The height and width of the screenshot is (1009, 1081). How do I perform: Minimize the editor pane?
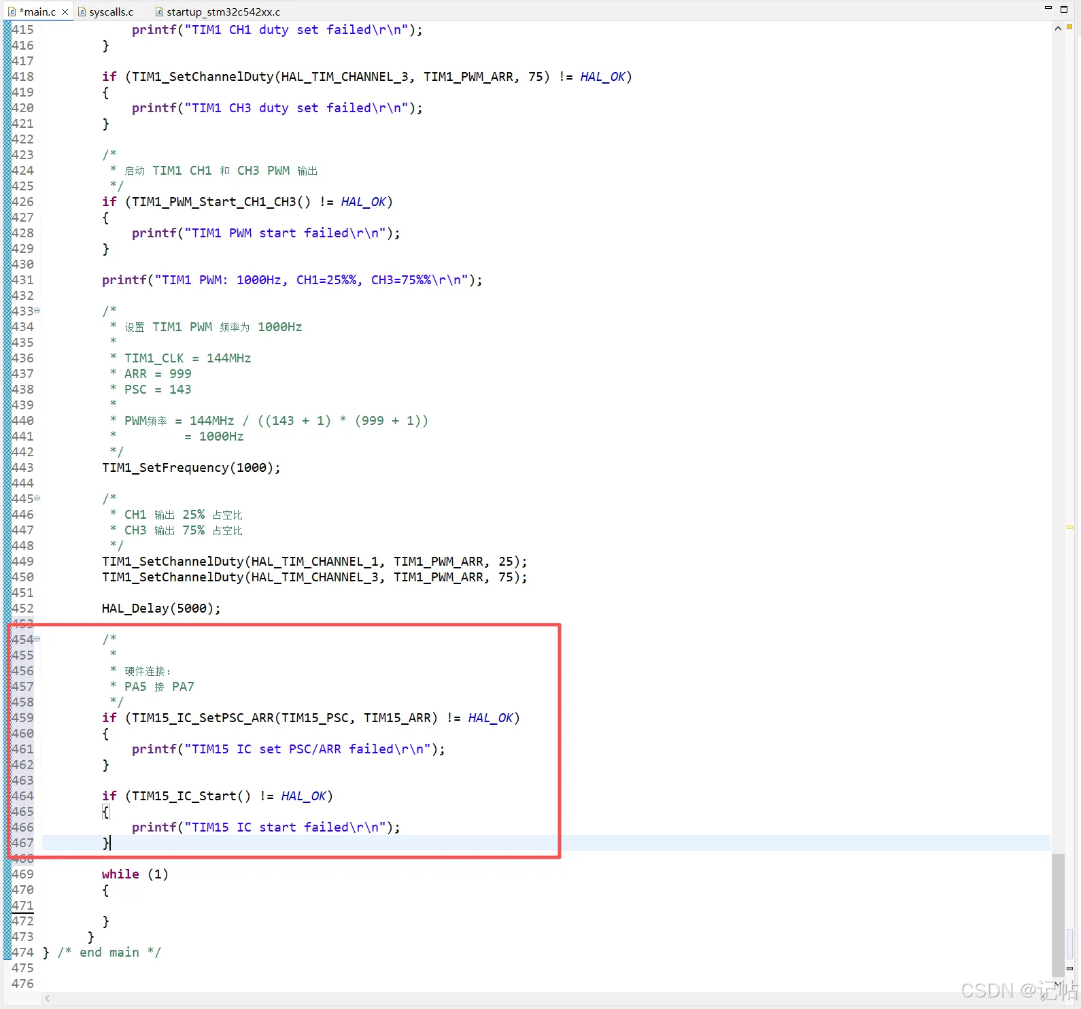pos(1048,8)
